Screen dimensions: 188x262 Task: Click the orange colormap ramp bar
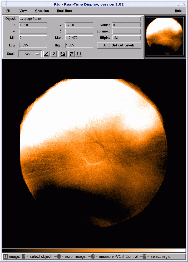click(94, 250)
